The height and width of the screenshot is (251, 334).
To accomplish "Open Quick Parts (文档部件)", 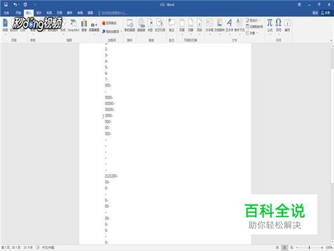I will coord(219,25).
